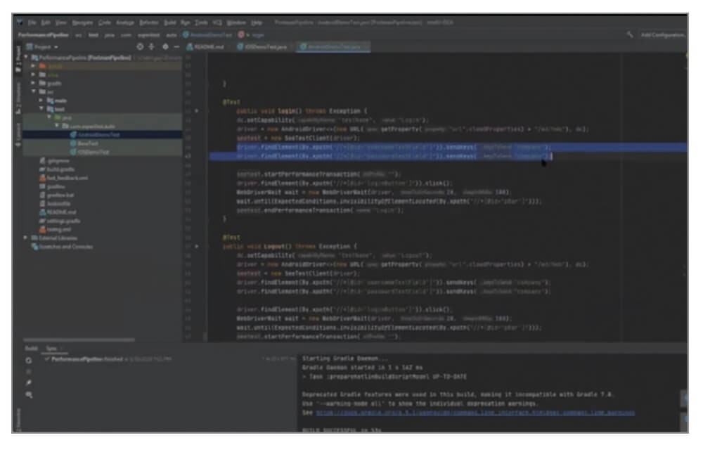Click the locate/scroll-to-source target icon in Project panel
The height and width of the screenshot is (452, 703).
tap(140, 46)
